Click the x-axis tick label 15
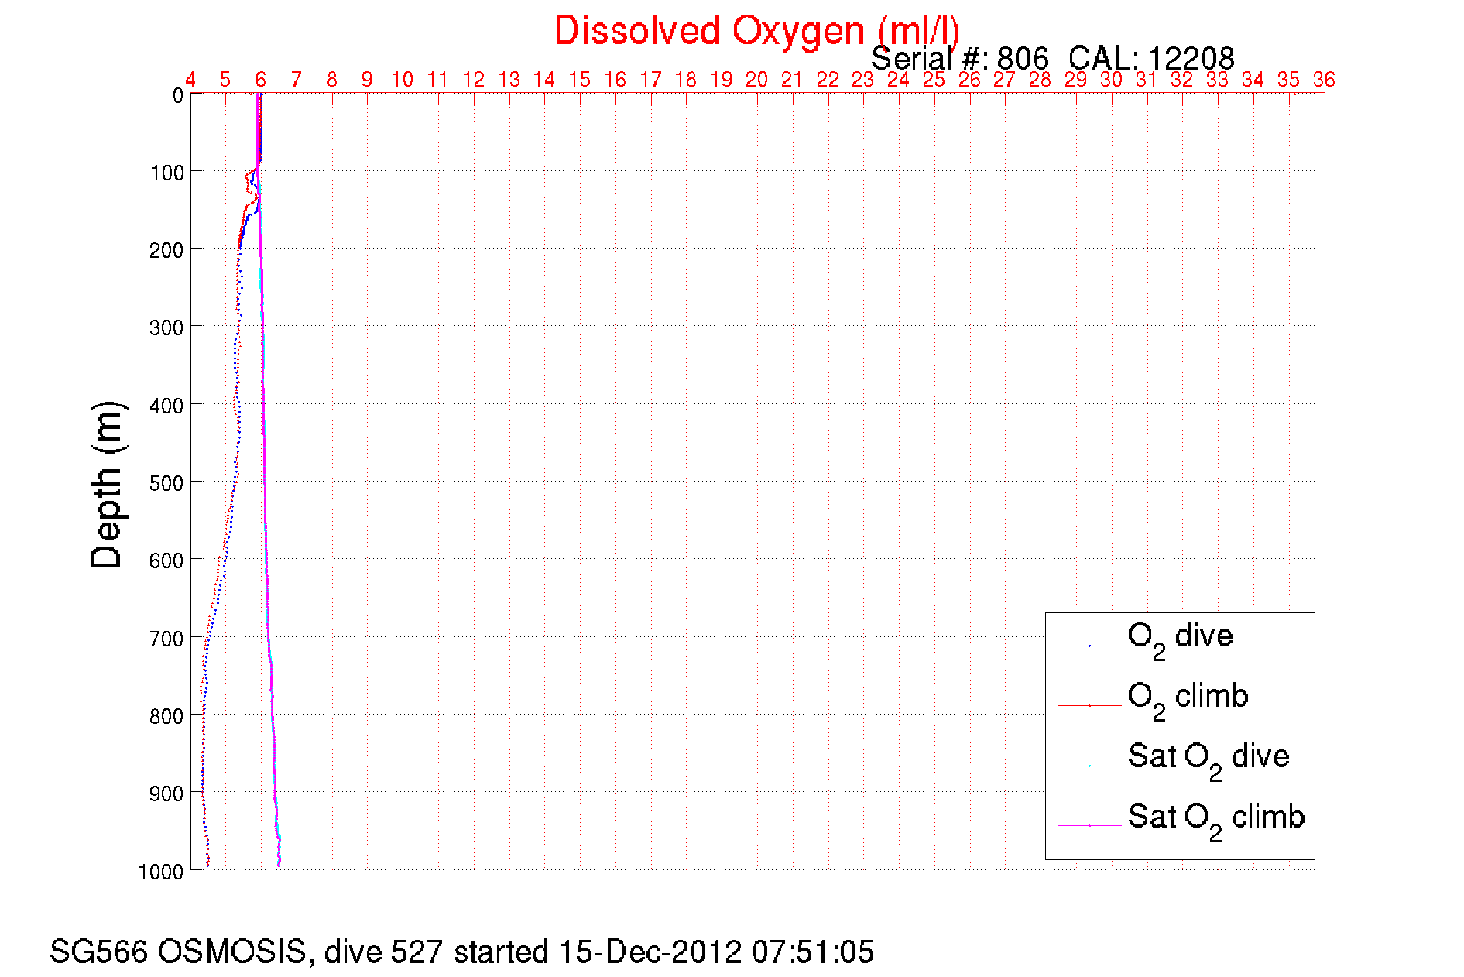 [580, 79]
